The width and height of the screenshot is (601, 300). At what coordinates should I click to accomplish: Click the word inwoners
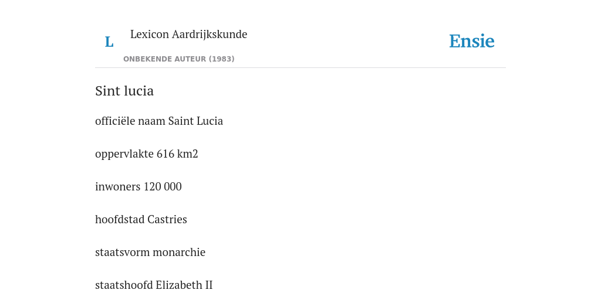(x=117, y=187)
